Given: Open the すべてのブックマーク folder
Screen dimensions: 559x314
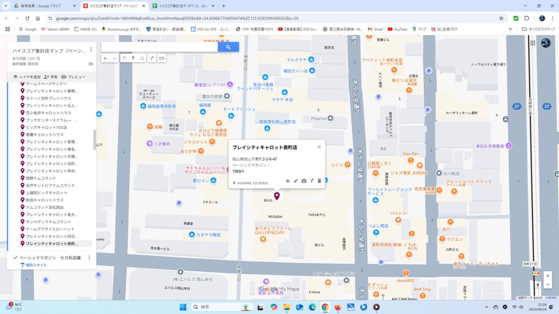Looking at the screenshot, I should coord(538,29).
